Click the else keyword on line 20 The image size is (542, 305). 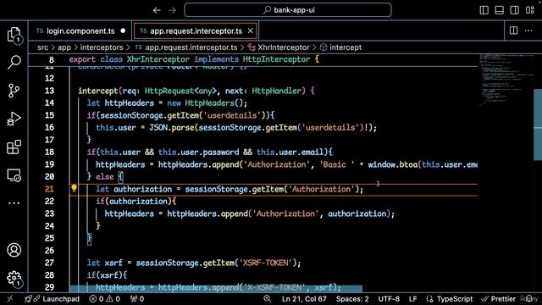tap(105, 177)
